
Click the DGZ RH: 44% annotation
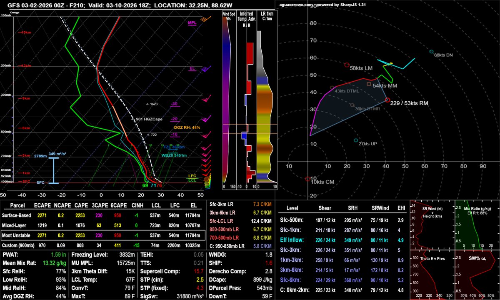coord(187,127)
